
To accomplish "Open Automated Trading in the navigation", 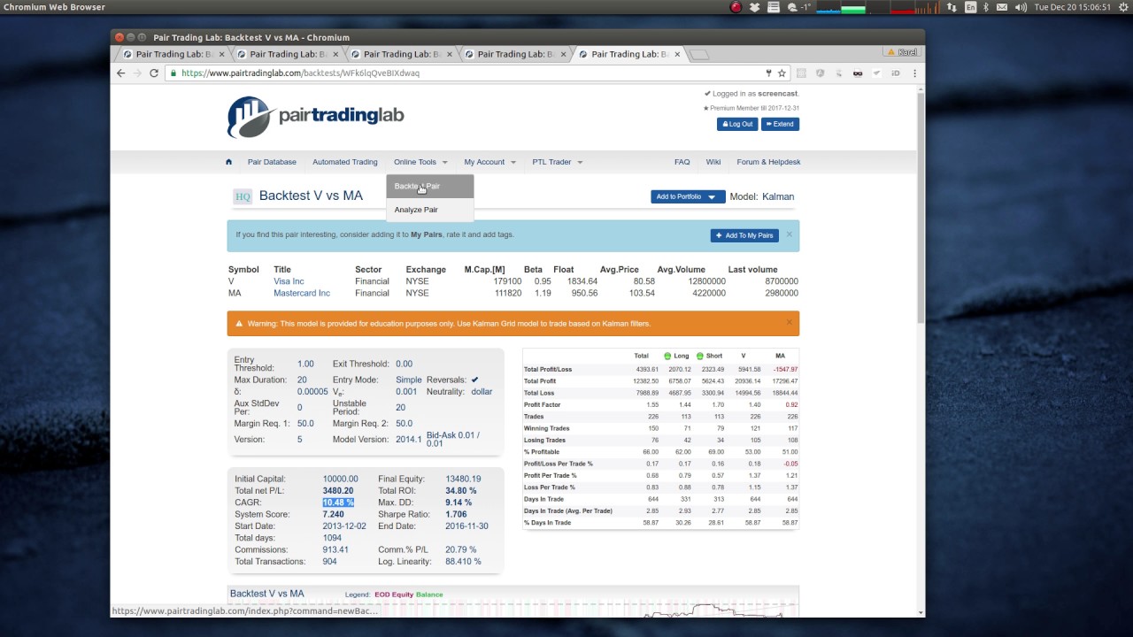I will pos(345,162).
